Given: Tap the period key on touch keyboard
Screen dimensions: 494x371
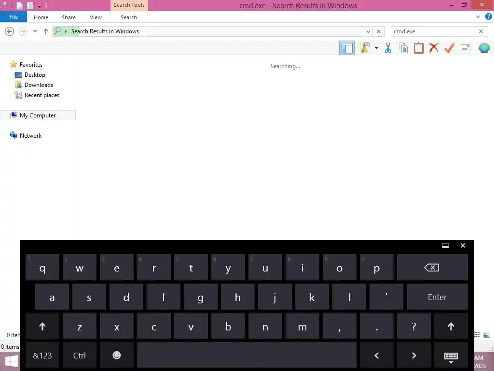Looking at the screenshot, I should click(x=376, y=326).
